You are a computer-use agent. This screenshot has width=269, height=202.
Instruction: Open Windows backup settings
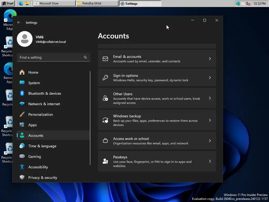157,120
